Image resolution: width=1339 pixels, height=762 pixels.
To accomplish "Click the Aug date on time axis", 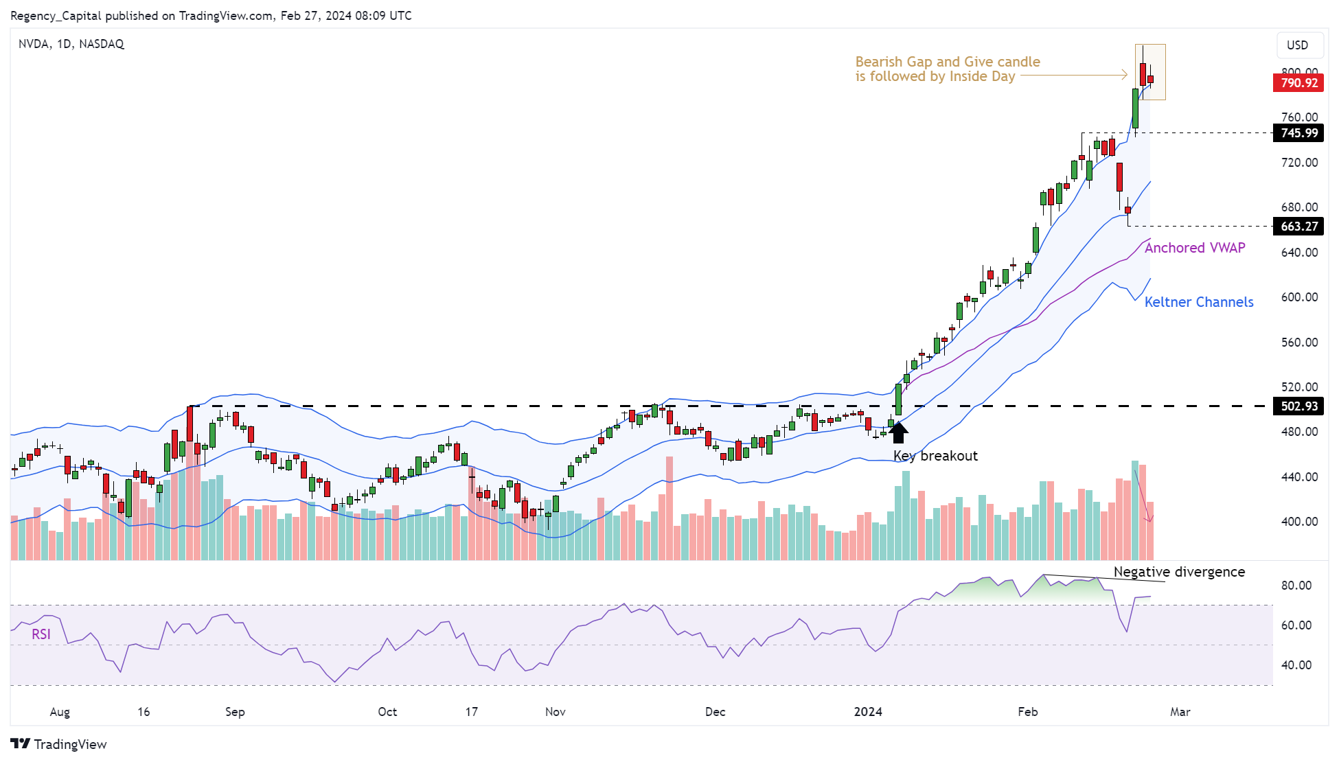I will coord(60,712).
